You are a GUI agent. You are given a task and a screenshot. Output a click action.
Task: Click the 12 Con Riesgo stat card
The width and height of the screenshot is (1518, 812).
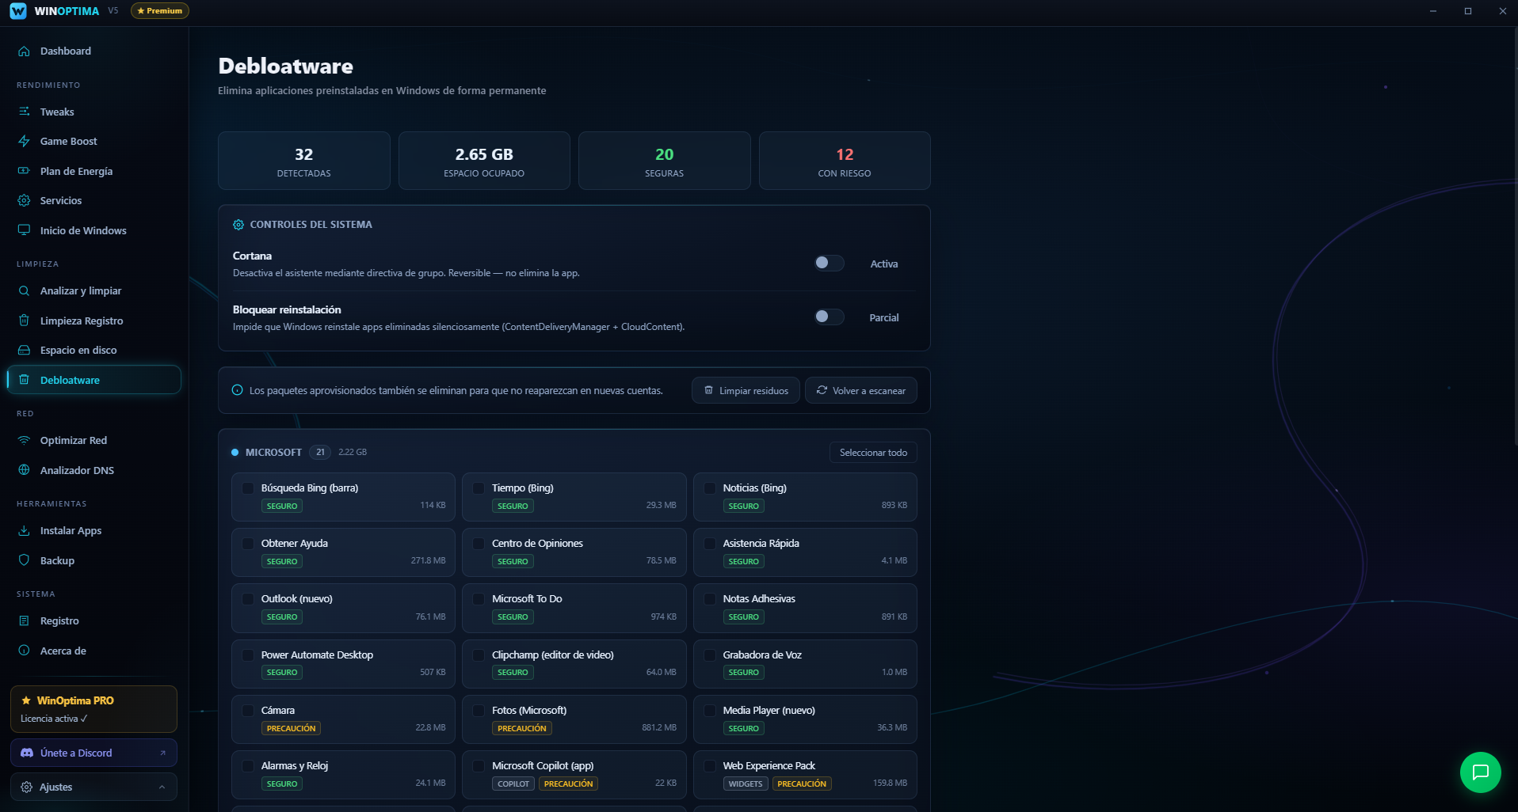point(845,161)
